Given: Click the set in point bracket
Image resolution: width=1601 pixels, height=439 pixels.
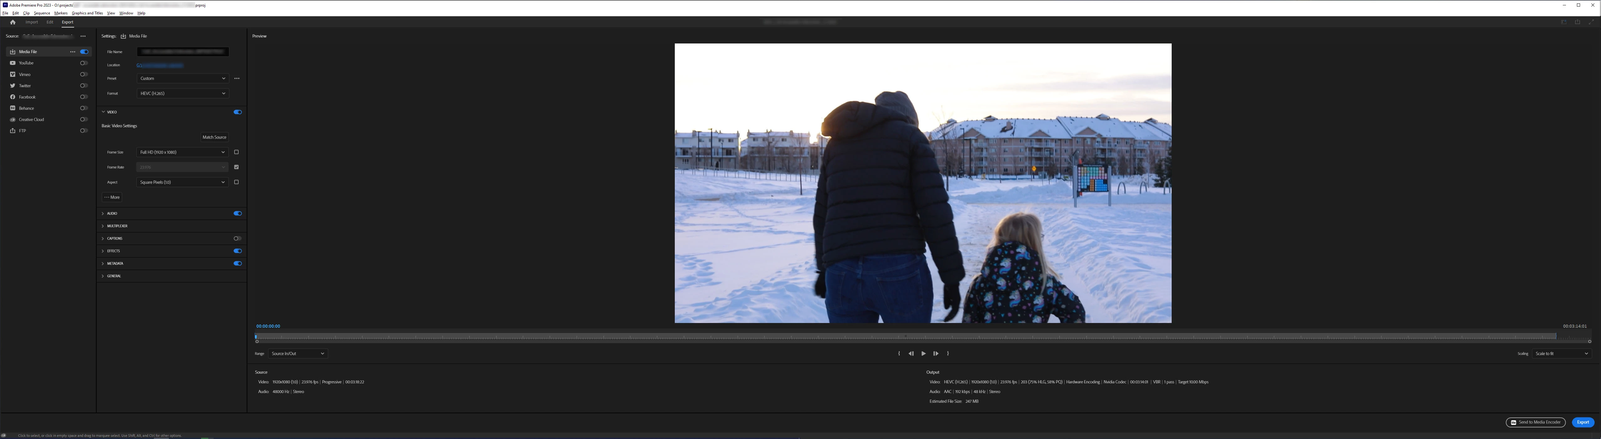Looking at the screenshot, I should point(899,354).
